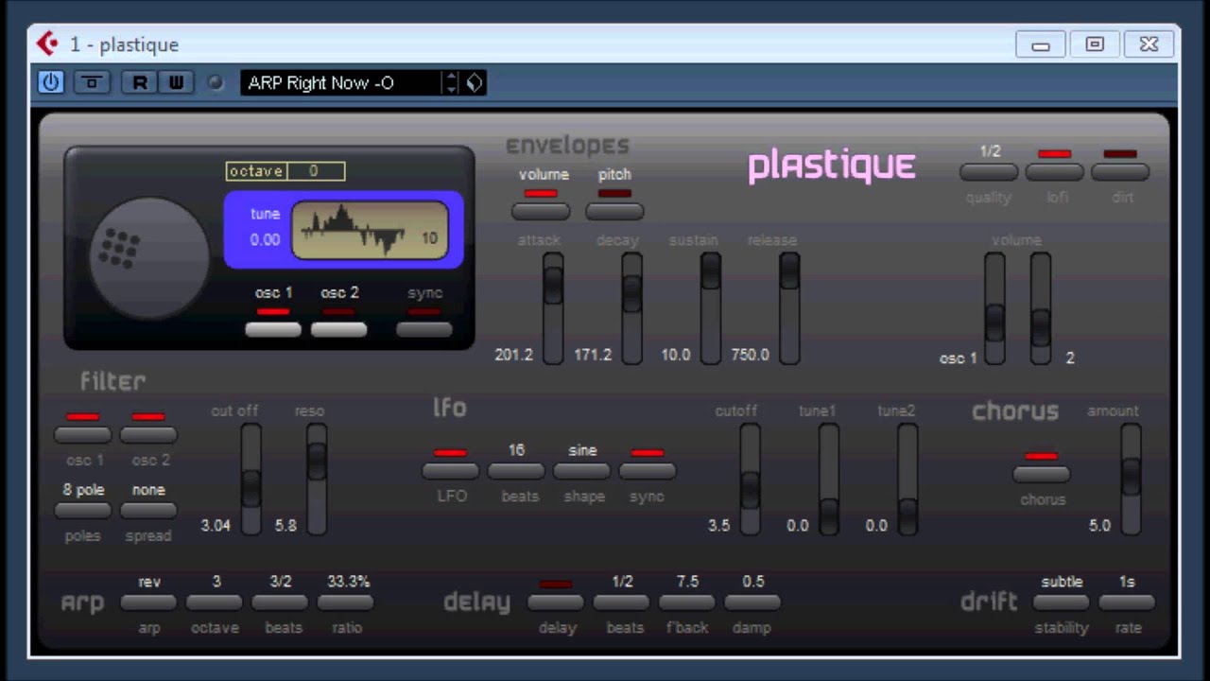
Task: Change the delay damp 0.5 button
Action: tap(752, 602)
